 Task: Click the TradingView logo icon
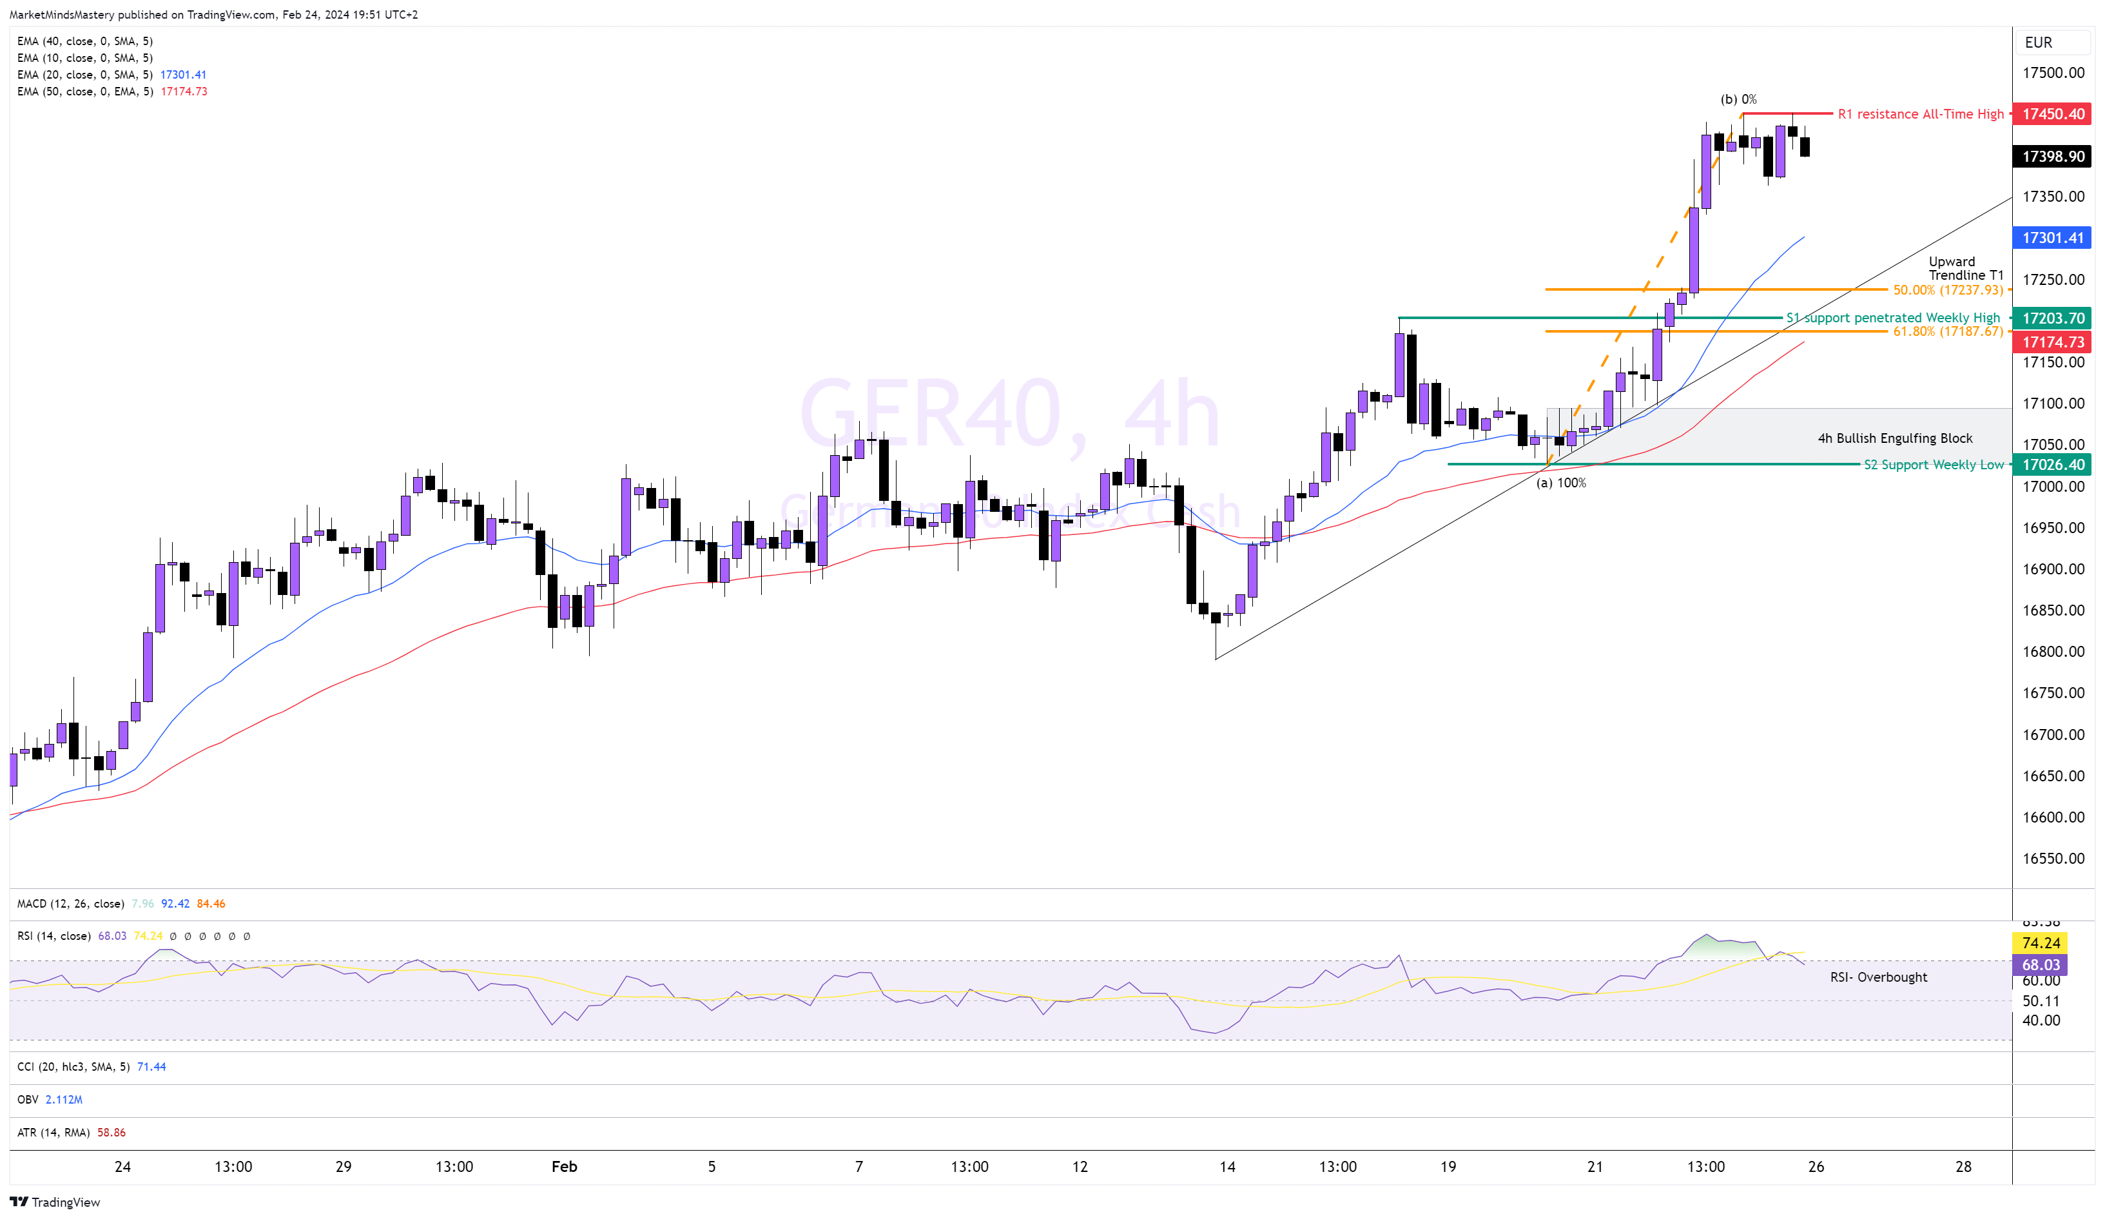[19, 1202]
